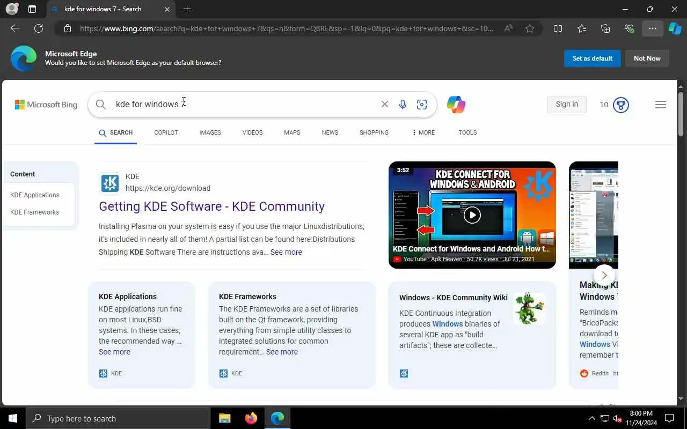Go back with the arrow icon
The image size is (687, 429).
pos(15,28)
